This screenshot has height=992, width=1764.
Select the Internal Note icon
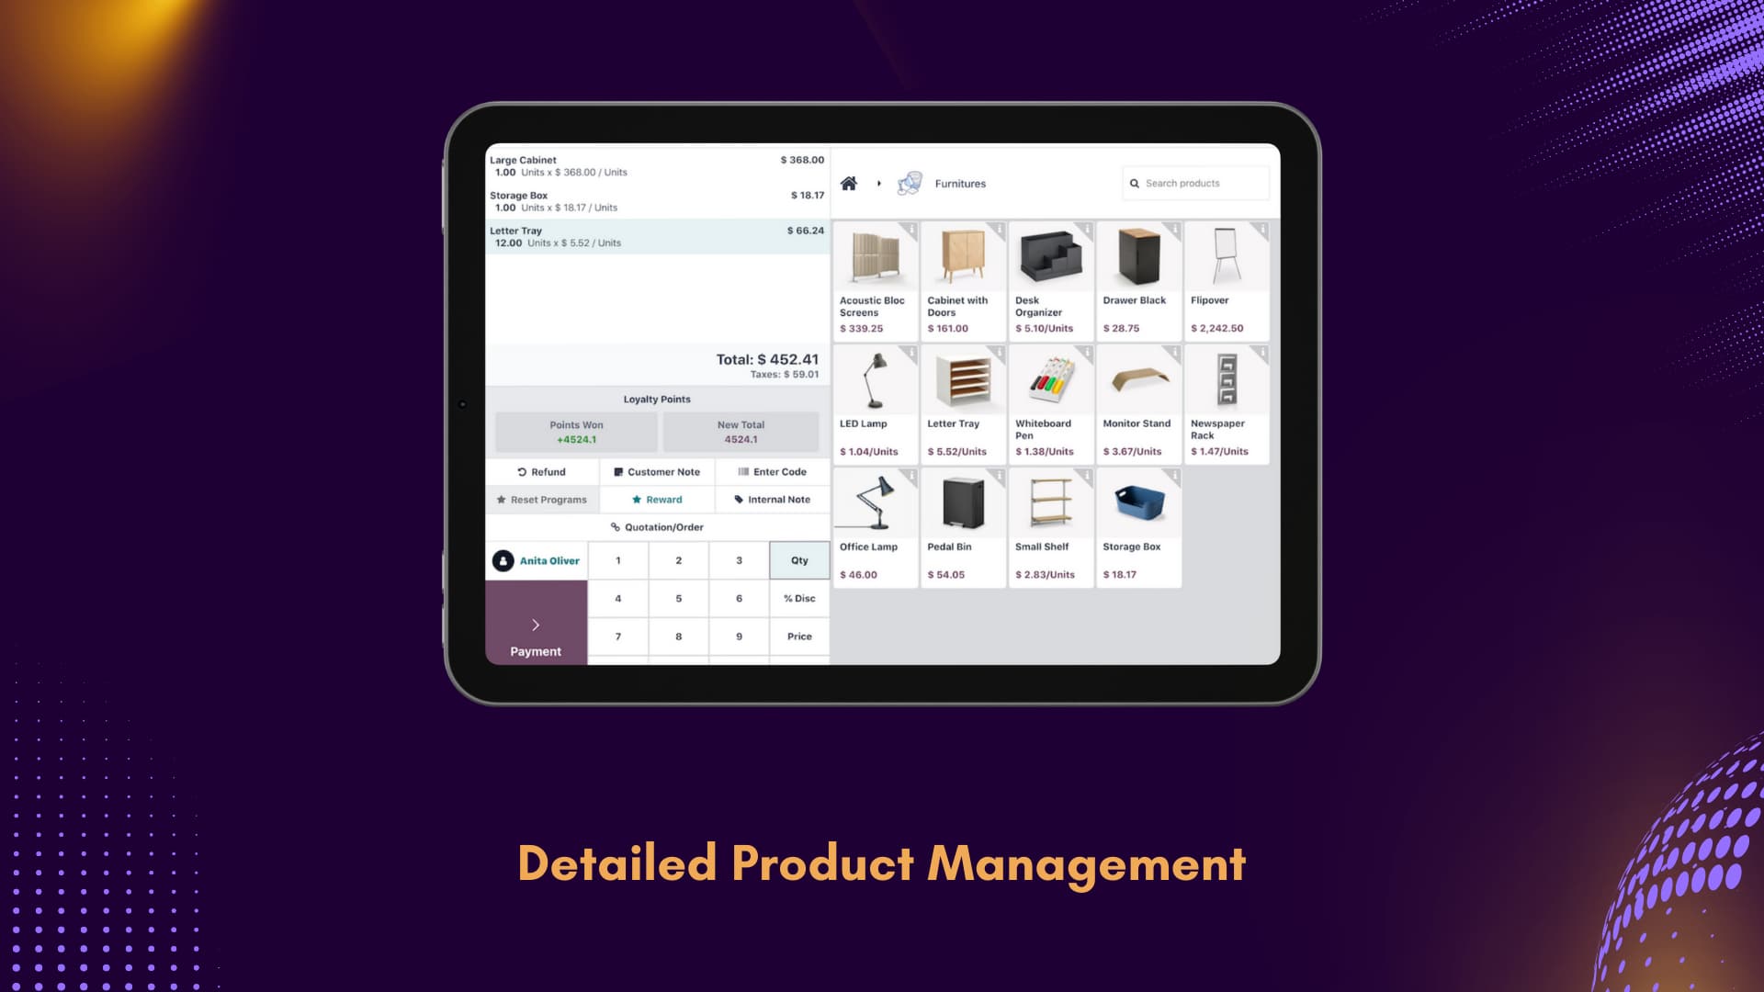(x=737, y=499)
